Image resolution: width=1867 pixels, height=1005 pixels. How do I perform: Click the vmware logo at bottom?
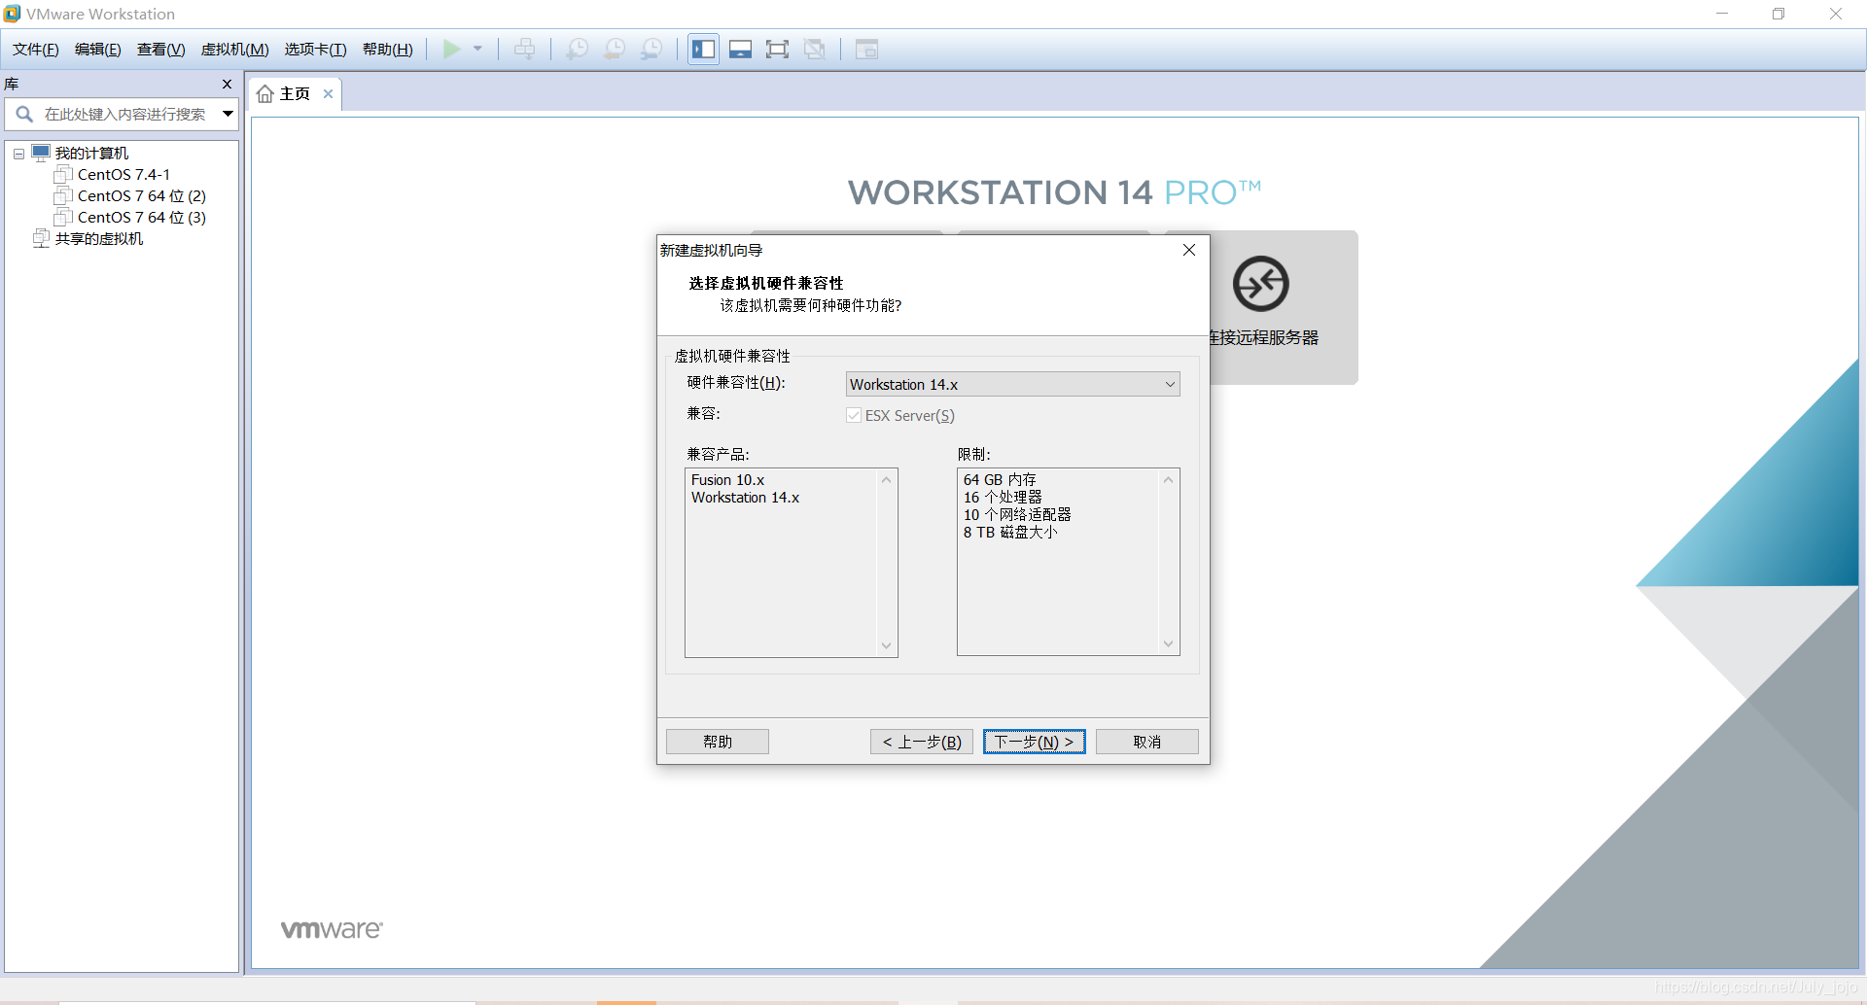332,930
